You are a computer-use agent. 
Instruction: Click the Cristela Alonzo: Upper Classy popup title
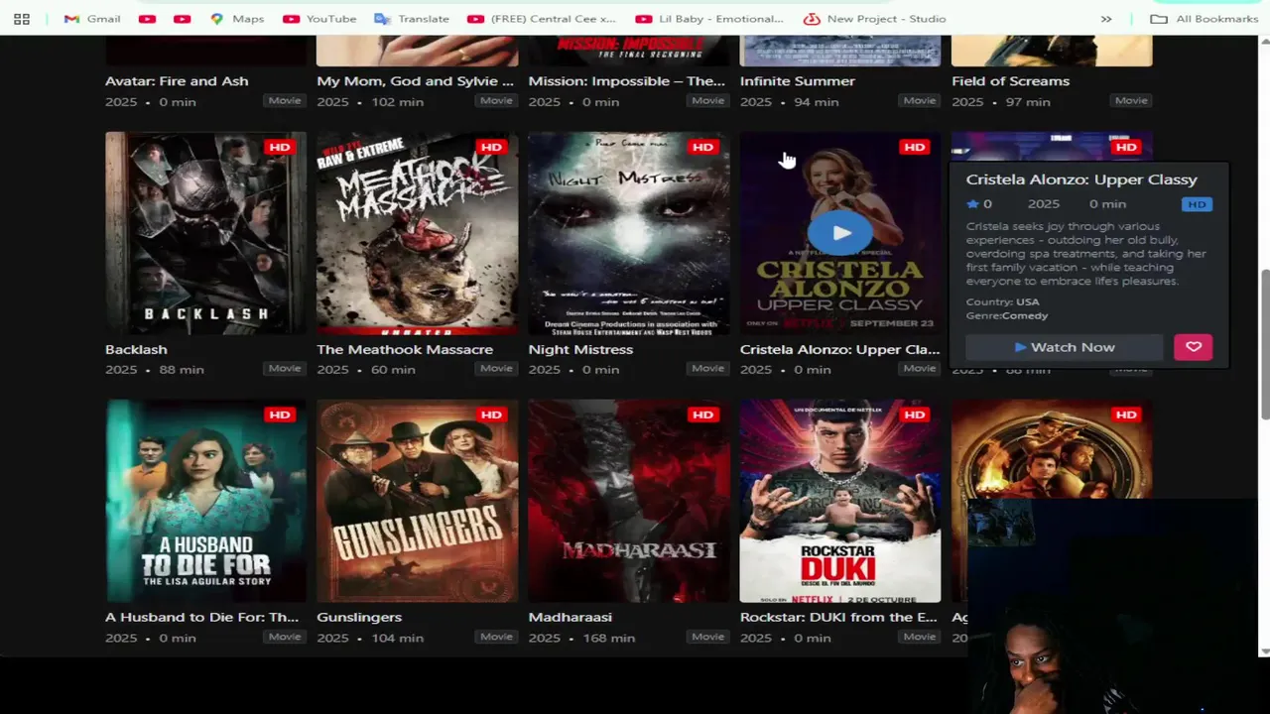[1081, 179]
